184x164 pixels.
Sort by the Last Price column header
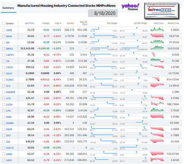click(29, 23)
